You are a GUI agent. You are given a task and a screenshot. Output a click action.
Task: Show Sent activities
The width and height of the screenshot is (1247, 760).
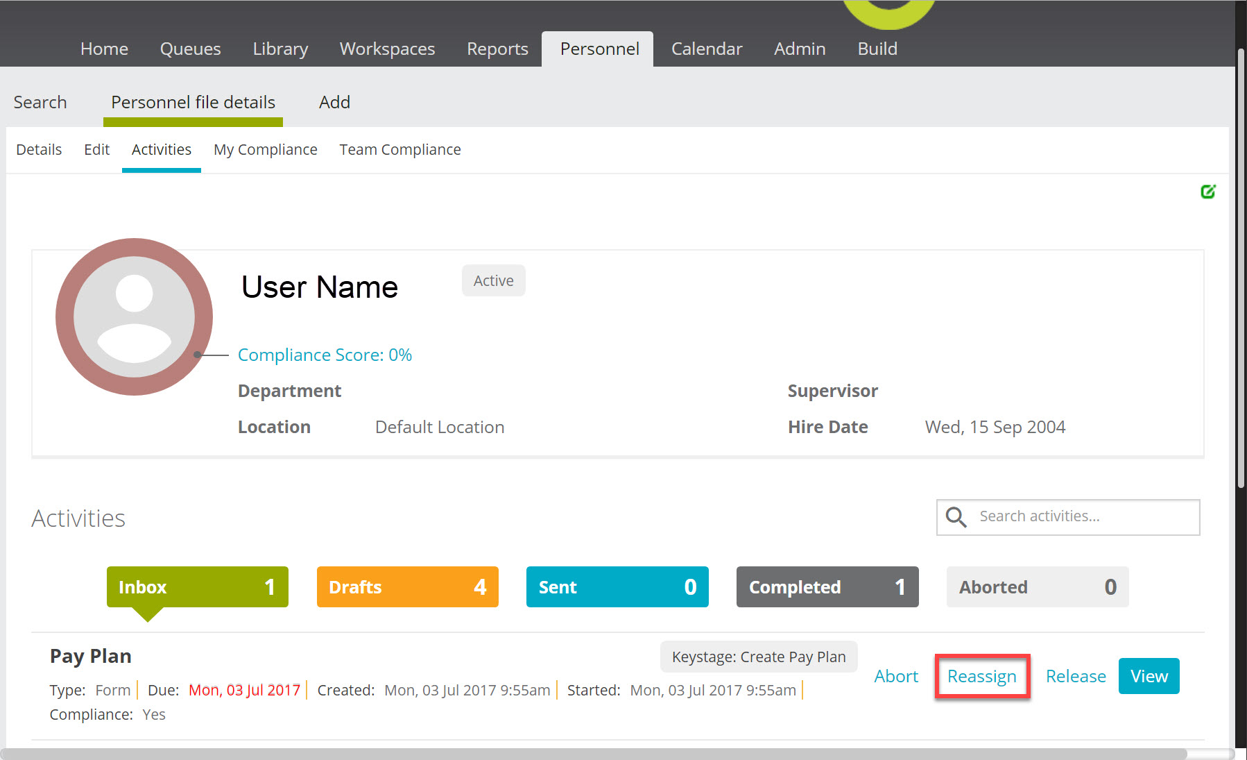click(x=617, y=586)
